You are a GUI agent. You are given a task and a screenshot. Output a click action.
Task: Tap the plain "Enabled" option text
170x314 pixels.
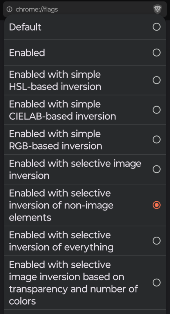(x=27, y=53)
